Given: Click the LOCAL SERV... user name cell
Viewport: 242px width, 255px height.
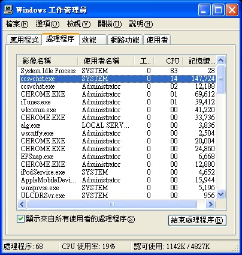Looking at the screenshot, I should (105, 125).
